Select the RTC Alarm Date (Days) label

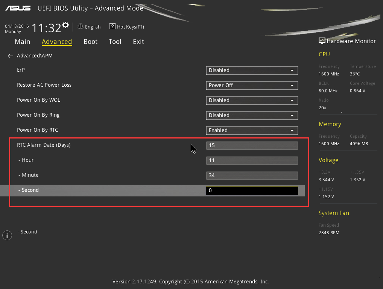tap(44, 145)
